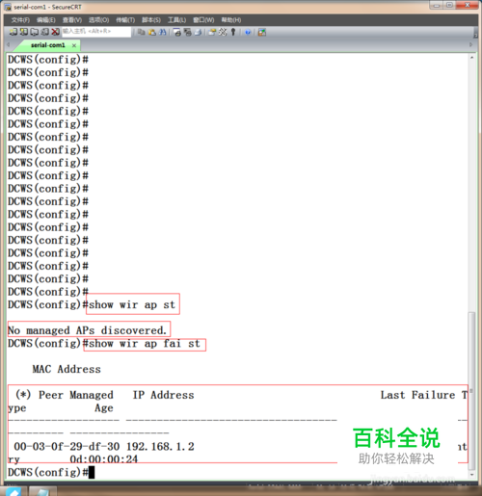
Task: Click the tab bar's right scroll arrow
Action: [x=471, y=44]
